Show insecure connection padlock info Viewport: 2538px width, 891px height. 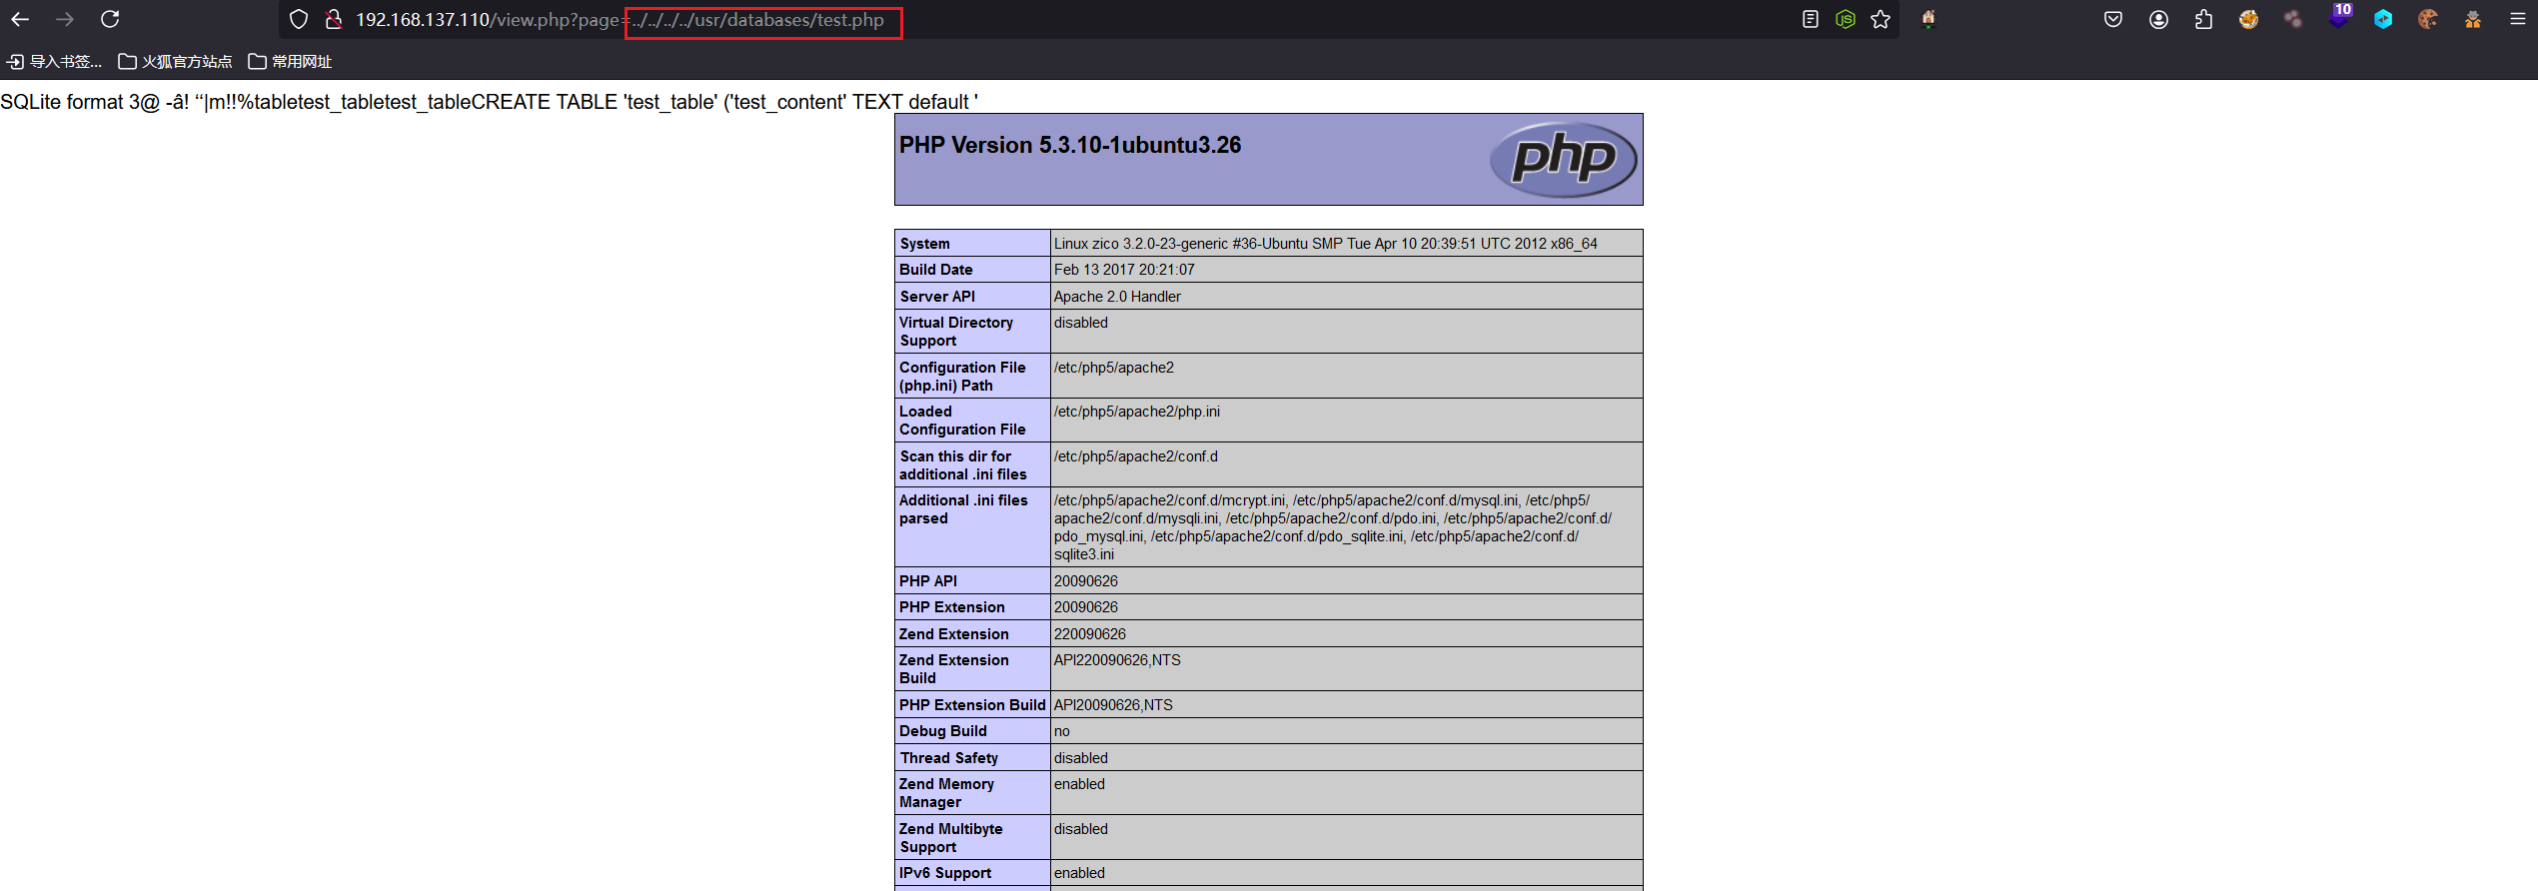(x=334, y=19)
